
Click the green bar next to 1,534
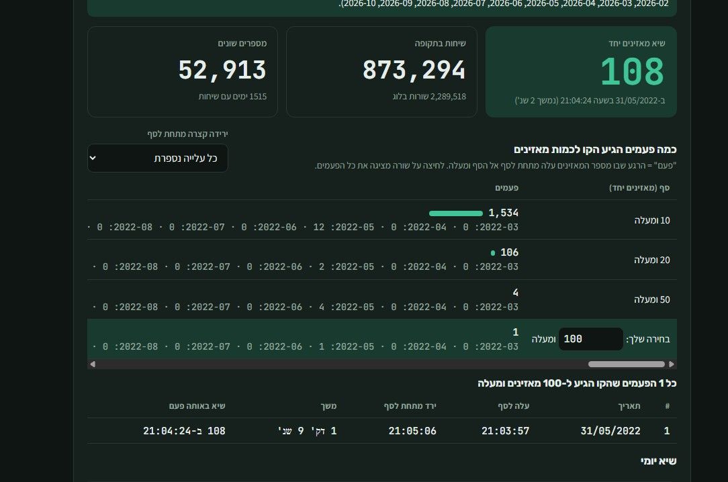(x=456, y=213)
